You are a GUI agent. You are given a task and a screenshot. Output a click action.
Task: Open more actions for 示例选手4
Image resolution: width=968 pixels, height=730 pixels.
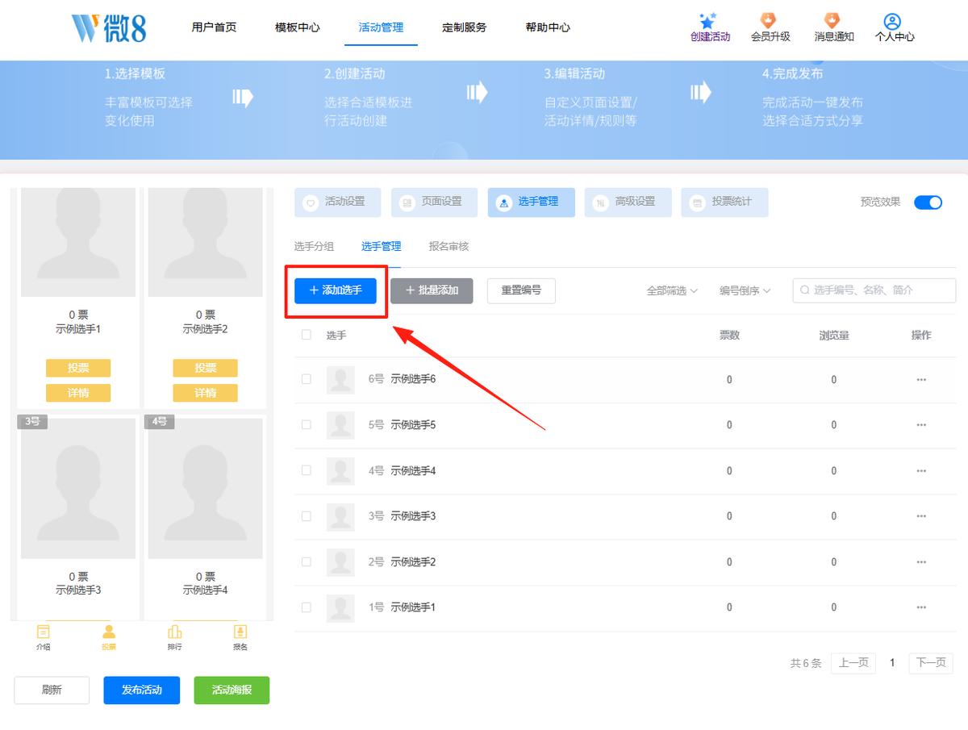tap(921, 471)
